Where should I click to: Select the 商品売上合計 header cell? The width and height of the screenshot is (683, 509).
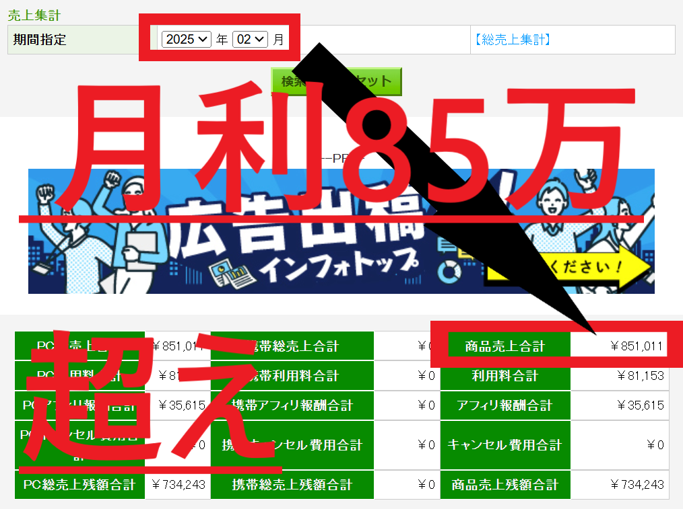coord(505,346)
